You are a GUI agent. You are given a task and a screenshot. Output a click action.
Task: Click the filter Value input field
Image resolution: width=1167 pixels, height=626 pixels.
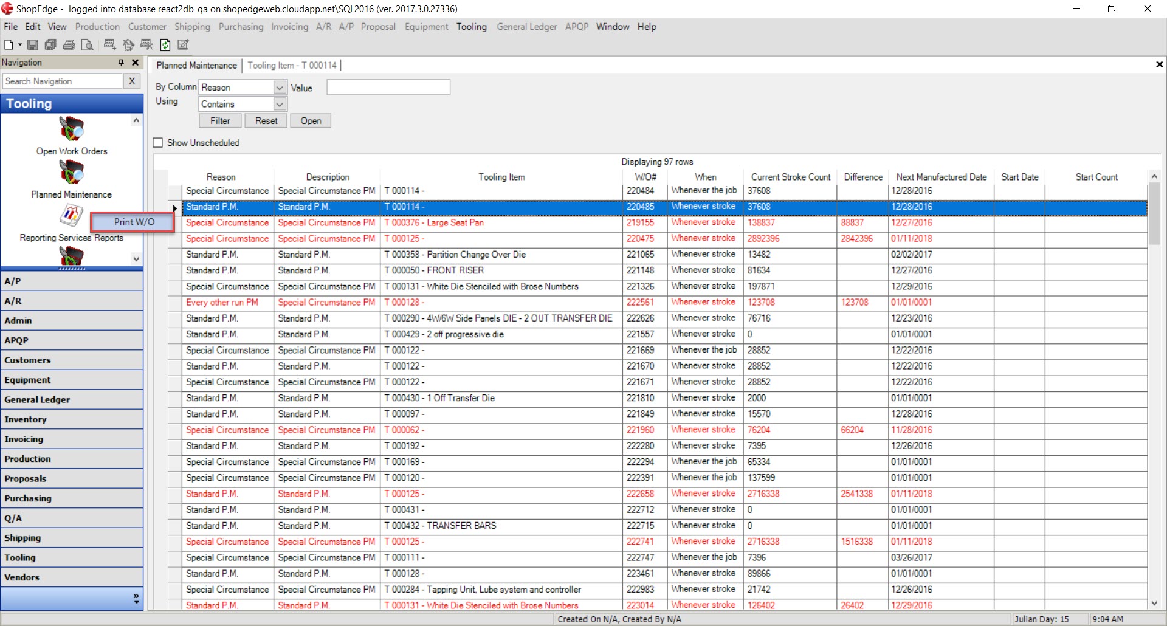[x=388, y=88]
